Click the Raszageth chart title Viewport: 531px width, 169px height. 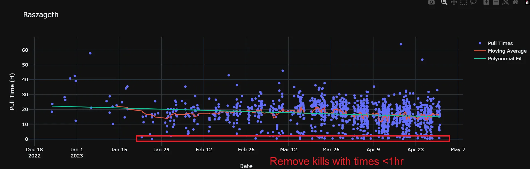tap(41, 15)
